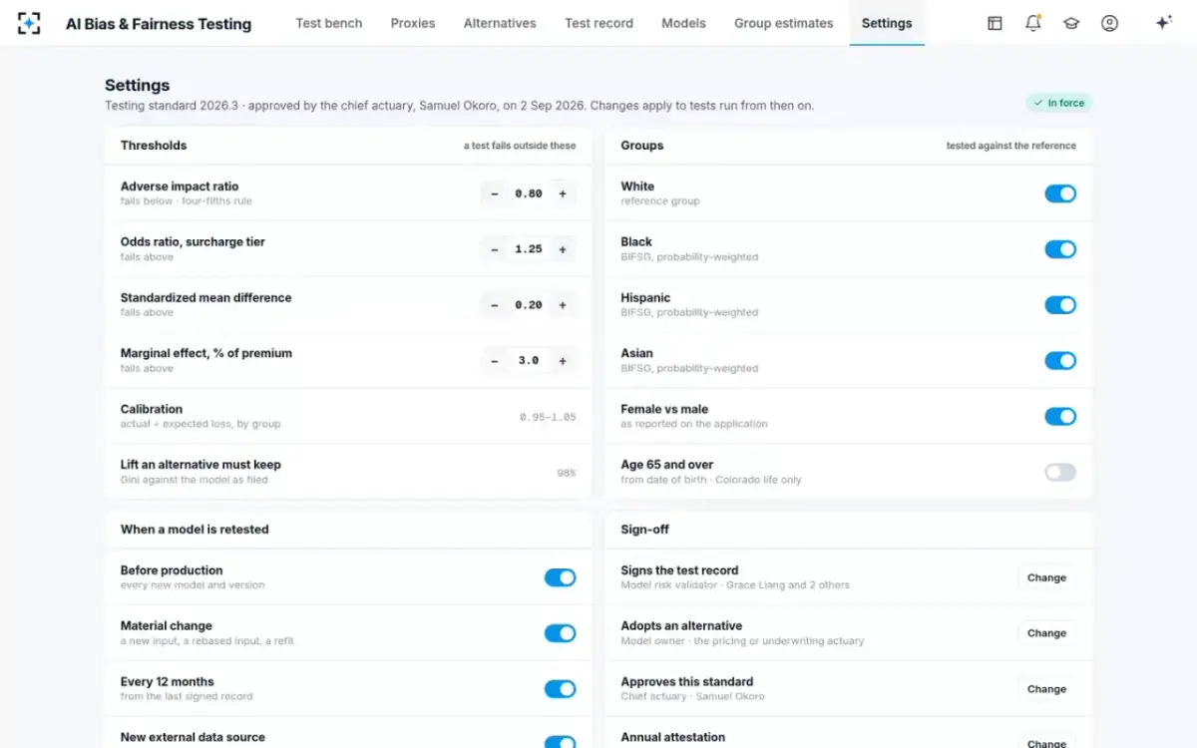Image resolution: width=1197 pixels, height=748 pixels.
Task: Toggle the White reference group switch
Action: tap(1060, 193)
